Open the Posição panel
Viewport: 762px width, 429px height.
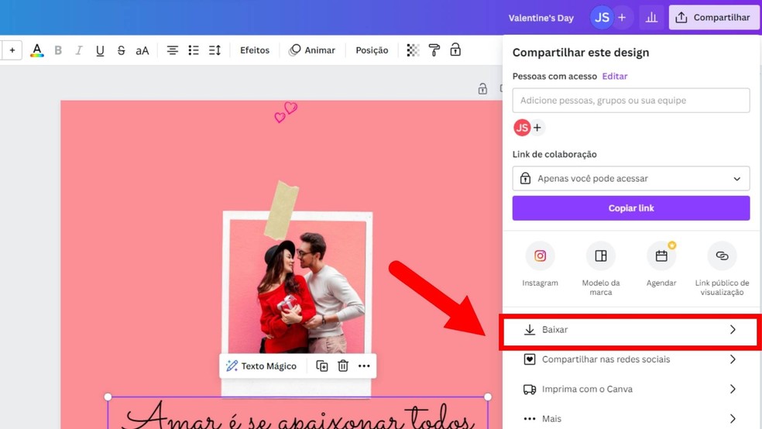tap(372, 50)
